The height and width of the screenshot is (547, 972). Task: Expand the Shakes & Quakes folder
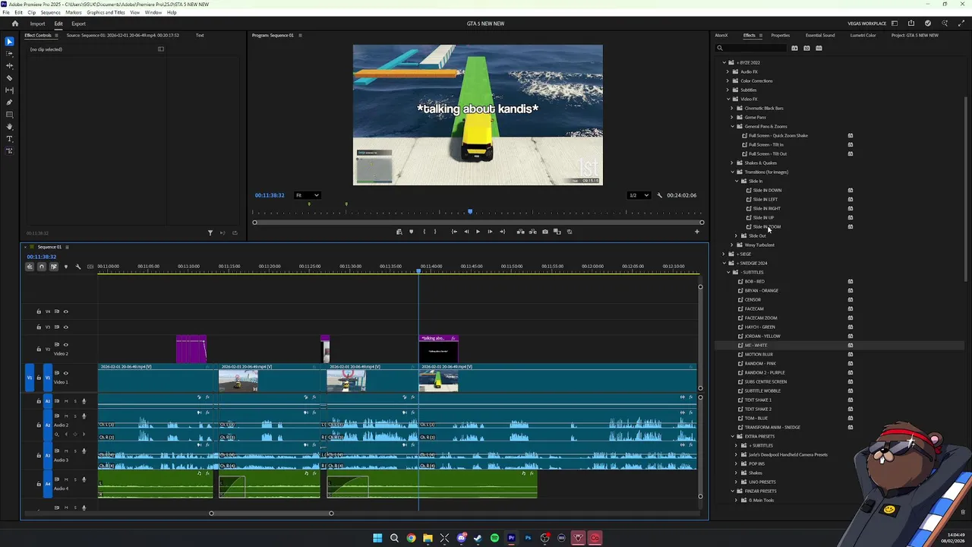point(732,163)
